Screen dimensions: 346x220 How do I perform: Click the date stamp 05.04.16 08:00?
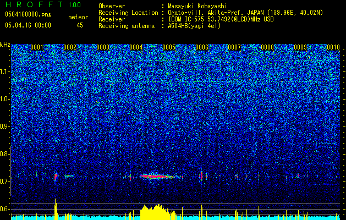pos(28,25)
